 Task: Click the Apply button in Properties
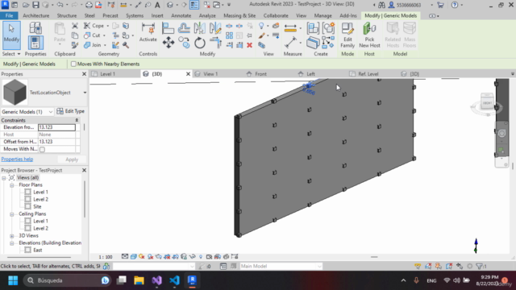point(72,159)
